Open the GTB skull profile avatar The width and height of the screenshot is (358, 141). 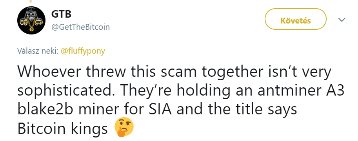pos(31,20)
